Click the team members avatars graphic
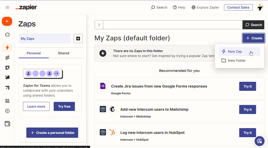The width and height of the screenshot is (268, 148). pos(43,74)
